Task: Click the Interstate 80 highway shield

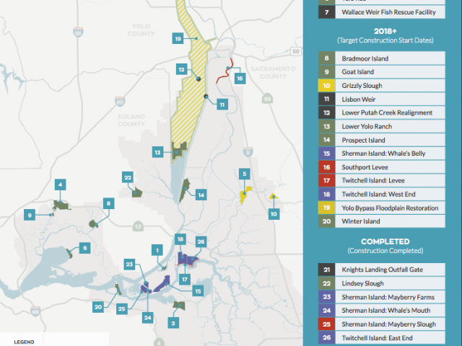Action: (120, 102)
